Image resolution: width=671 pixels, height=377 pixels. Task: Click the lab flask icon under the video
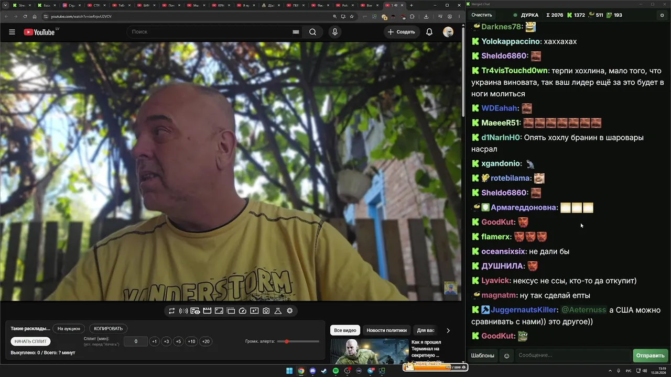[x=278, y=311]
